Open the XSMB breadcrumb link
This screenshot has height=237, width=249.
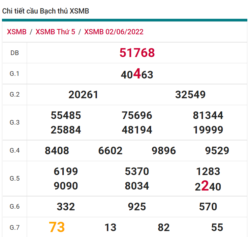pyautogui.click(x=17, y=32)
